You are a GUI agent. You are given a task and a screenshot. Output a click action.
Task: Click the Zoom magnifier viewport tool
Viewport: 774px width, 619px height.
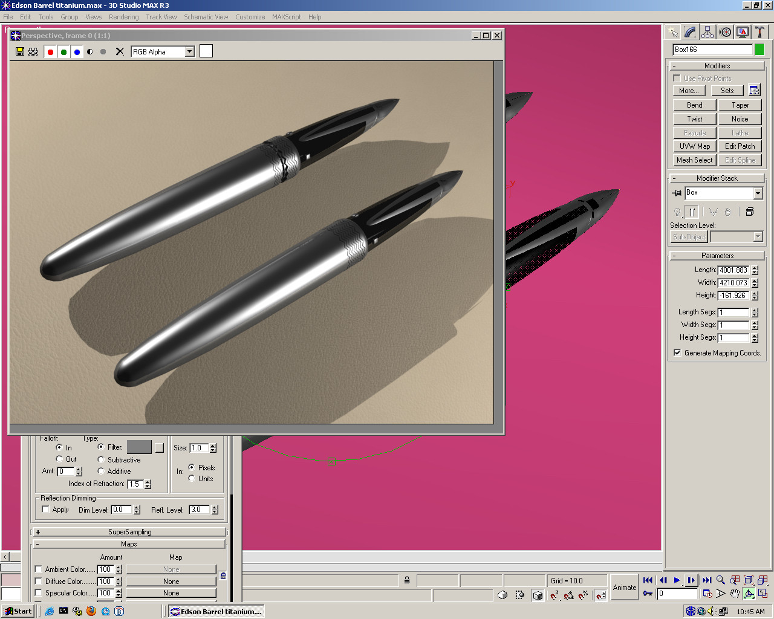(x=721, y=580)
